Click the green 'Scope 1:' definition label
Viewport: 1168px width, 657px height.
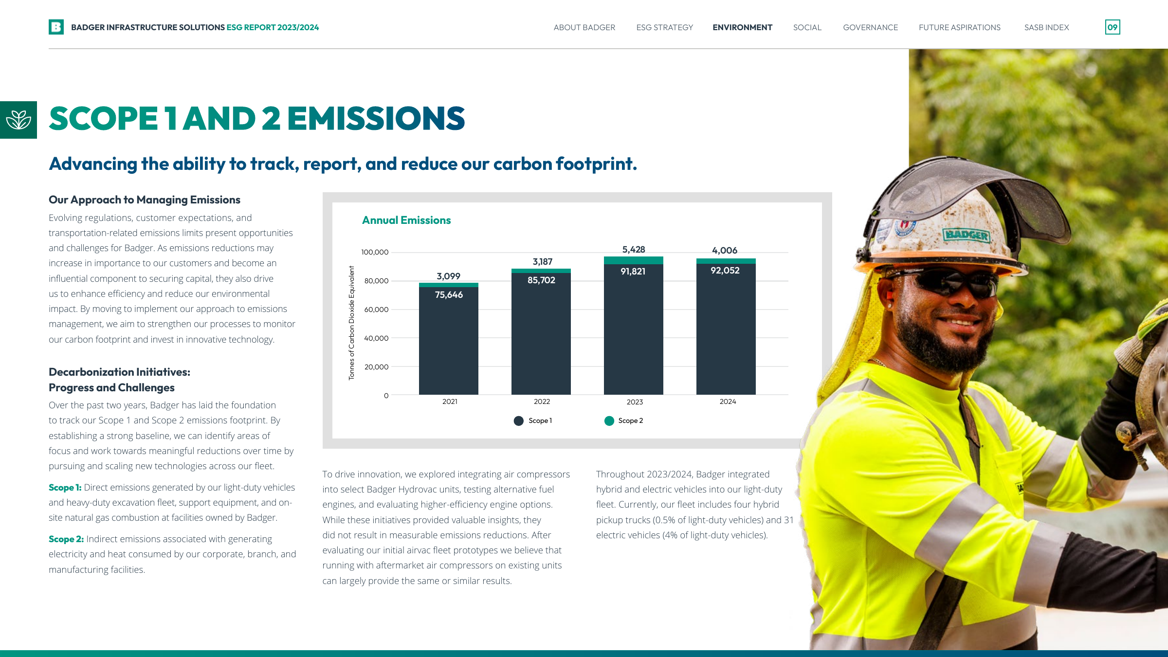[x=65, y=487]
